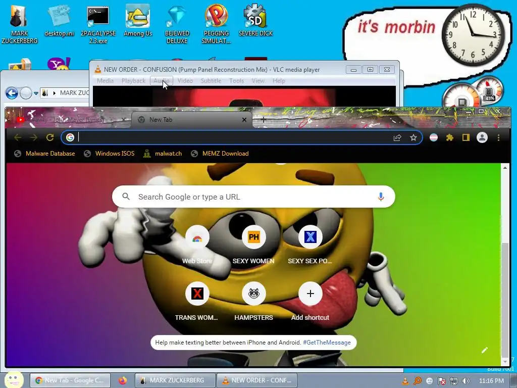
Task: Open the VLC Subtitle menu
Action: click(211, 81)
